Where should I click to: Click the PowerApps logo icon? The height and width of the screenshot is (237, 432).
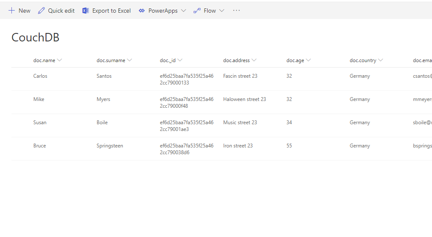click(x=142, y=11)
